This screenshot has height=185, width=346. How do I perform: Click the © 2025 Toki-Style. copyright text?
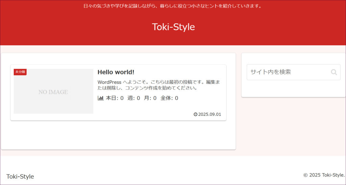(x=324, y=175)
